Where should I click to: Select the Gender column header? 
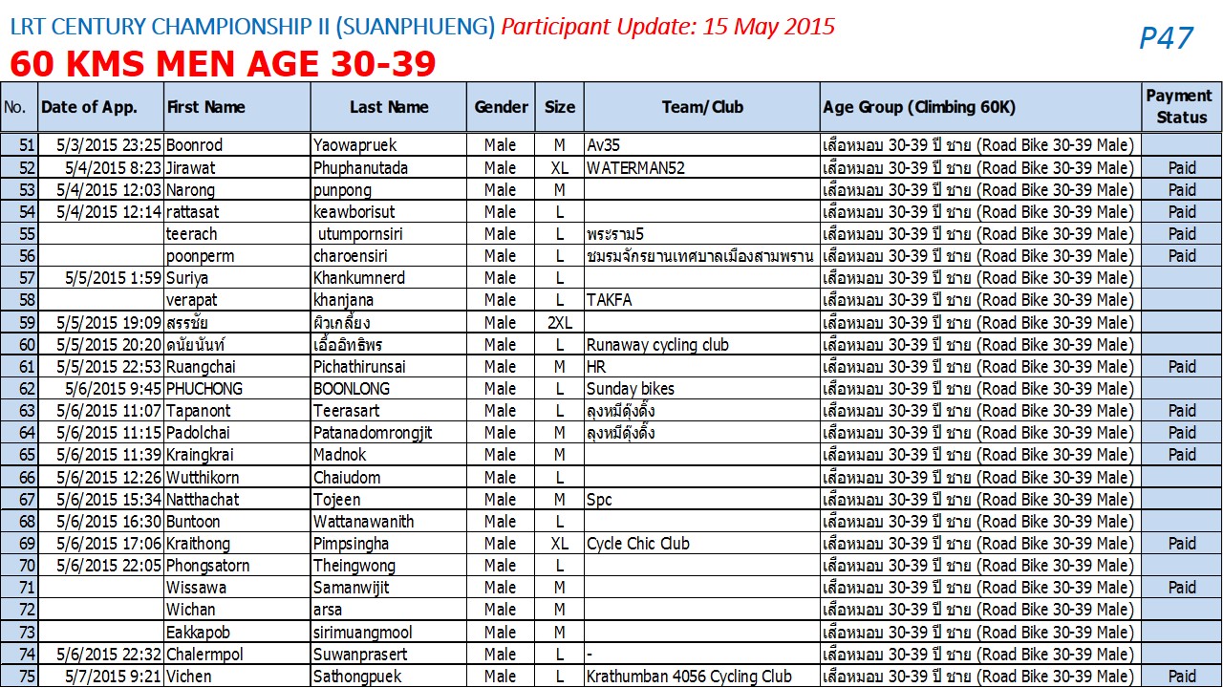coord(501,107)
